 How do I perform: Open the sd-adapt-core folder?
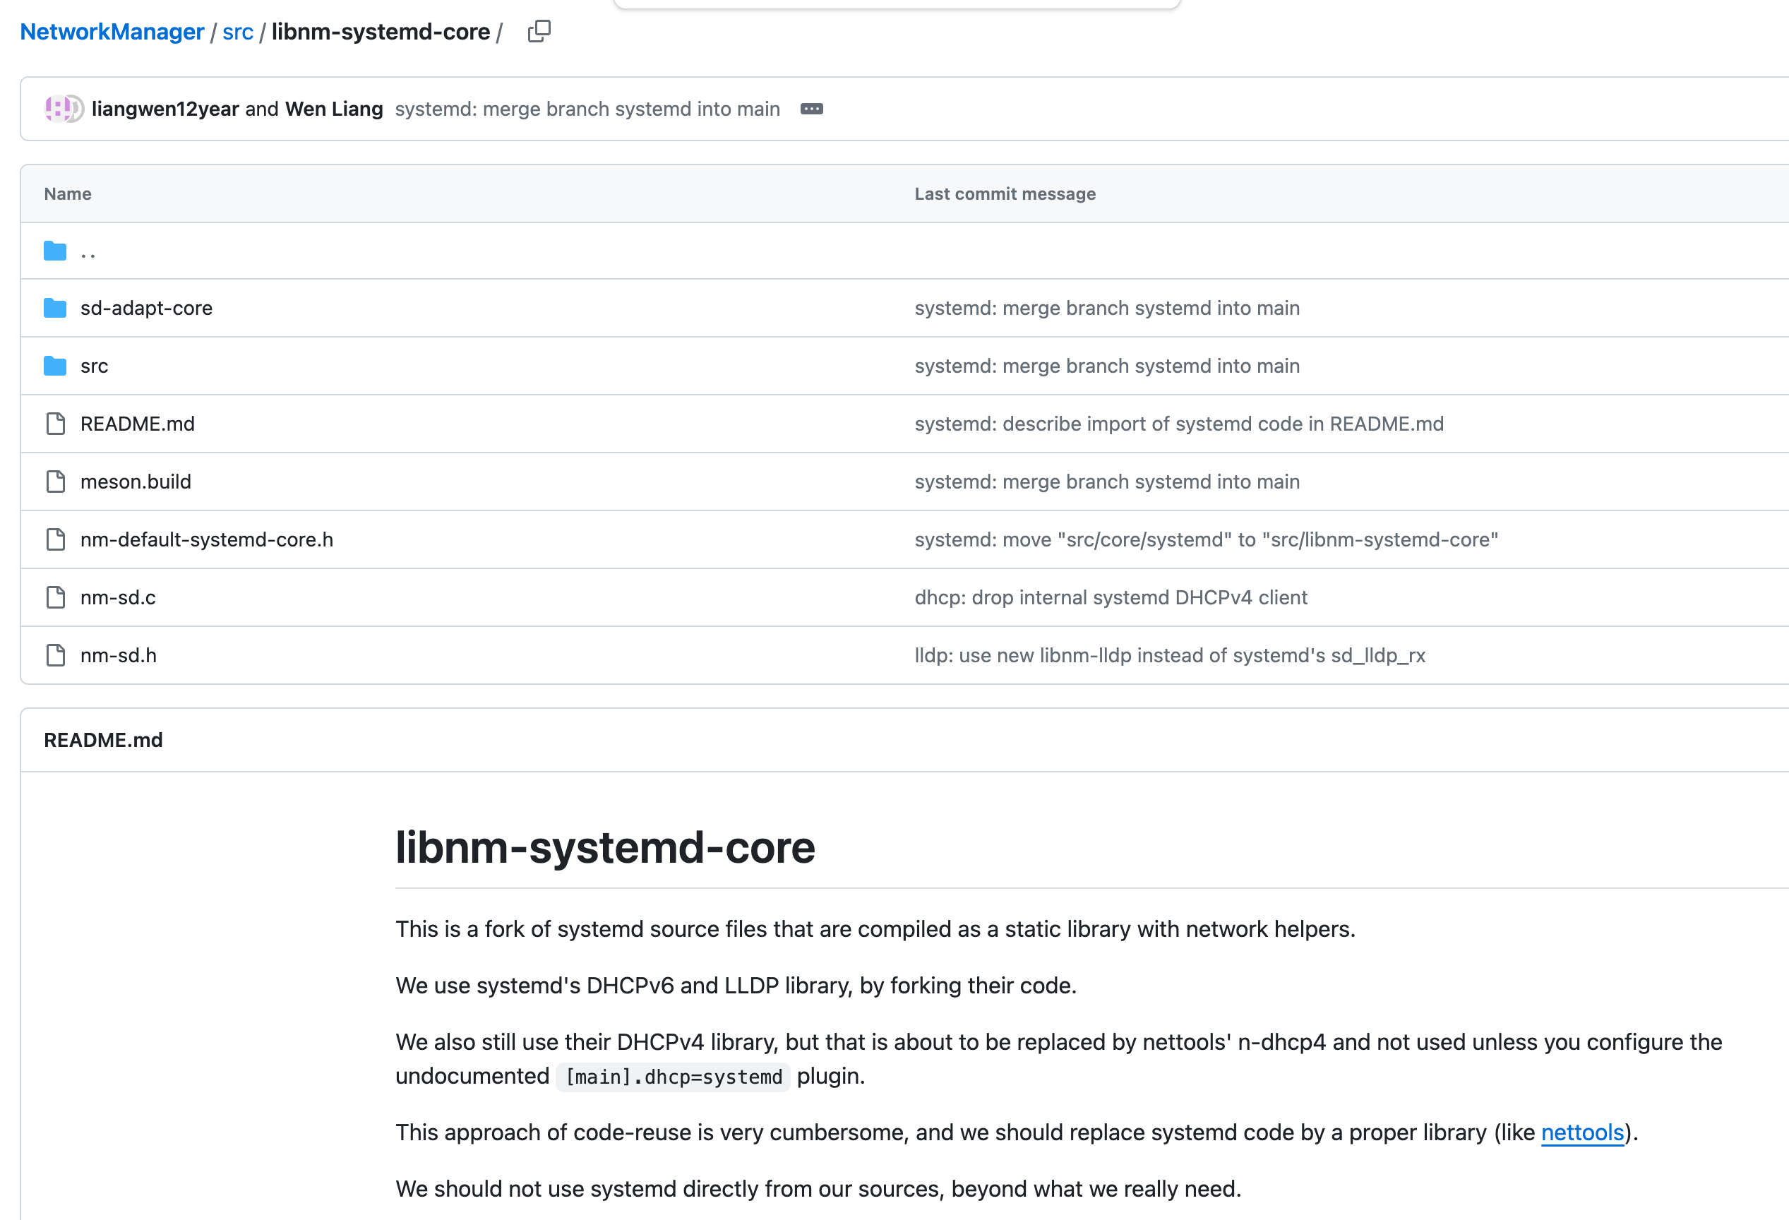(146, 308)
